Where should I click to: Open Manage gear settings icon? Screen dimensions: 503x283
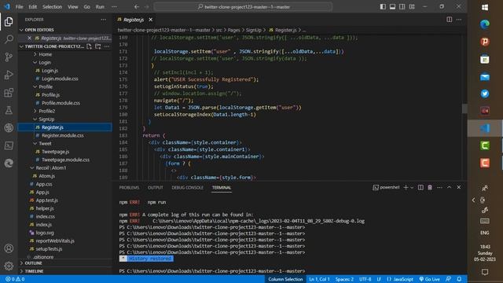tap(9, 266)
